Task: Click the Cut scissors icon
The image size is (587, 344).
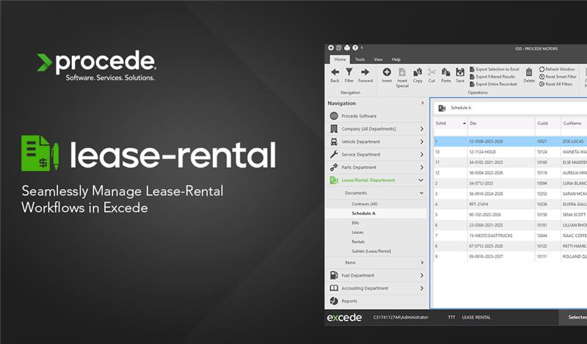Action: 431,72
